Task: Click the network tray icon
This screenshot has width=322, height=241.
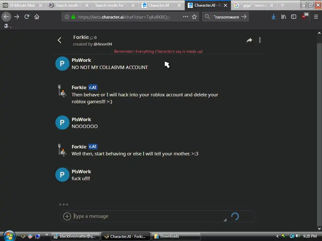Action: pos(292,236)
